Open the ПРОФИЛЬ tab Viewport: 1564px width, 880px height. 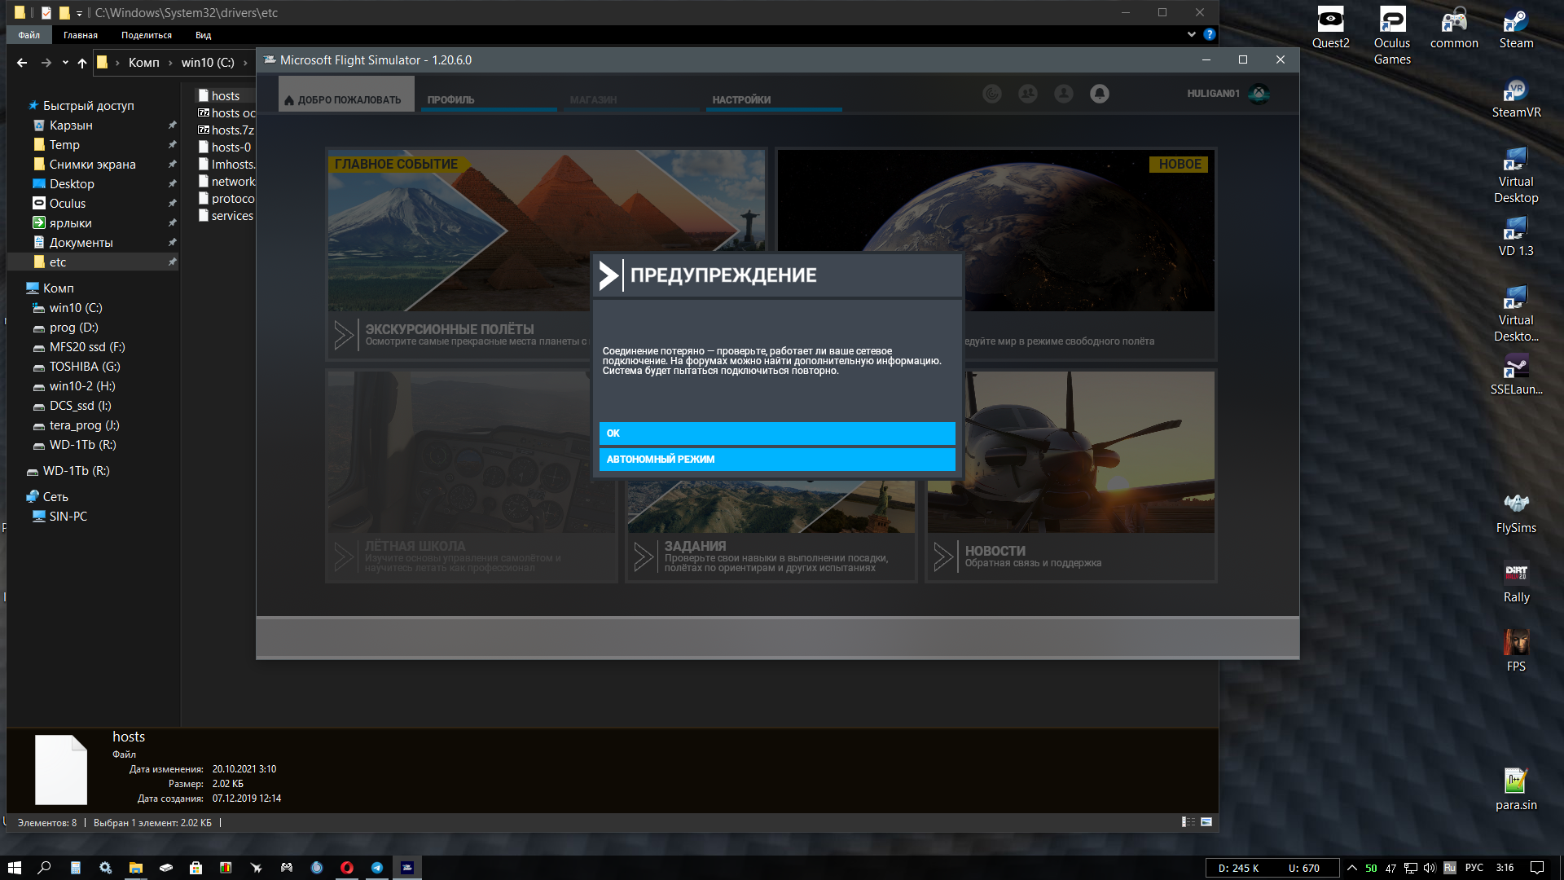pos(450,99)
